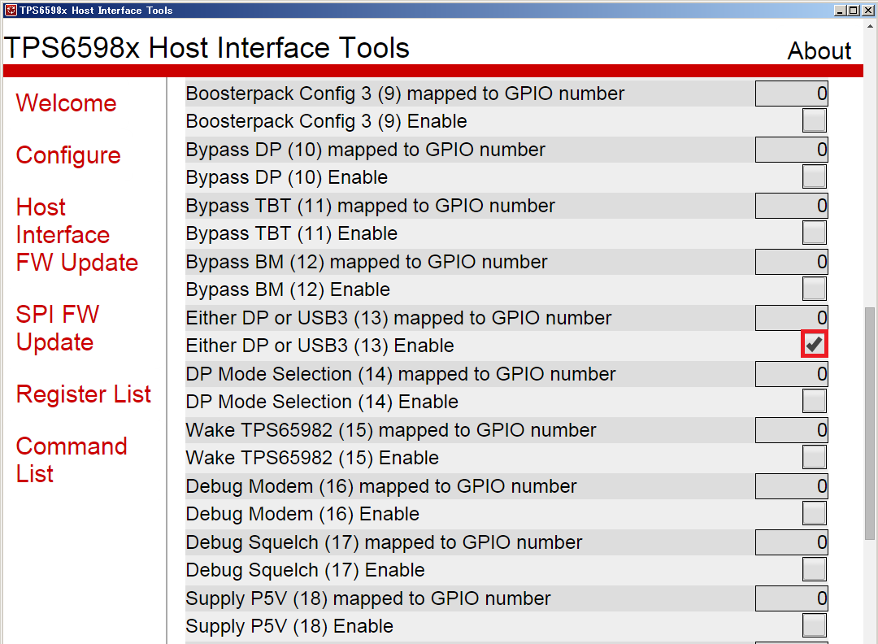The width and height of the screenshot is (878, 644).
Task: Enable Bypass DP (10) checkbox
Action: pos(814,176)
